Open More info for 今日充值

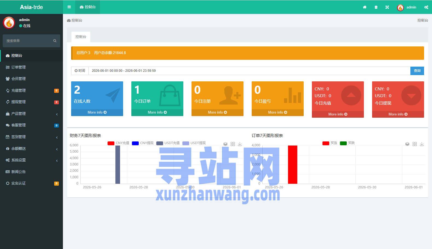click(338, 114)
